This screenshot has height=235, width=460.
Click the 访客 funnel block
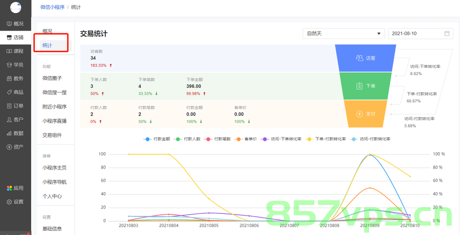tap(365, 58)
